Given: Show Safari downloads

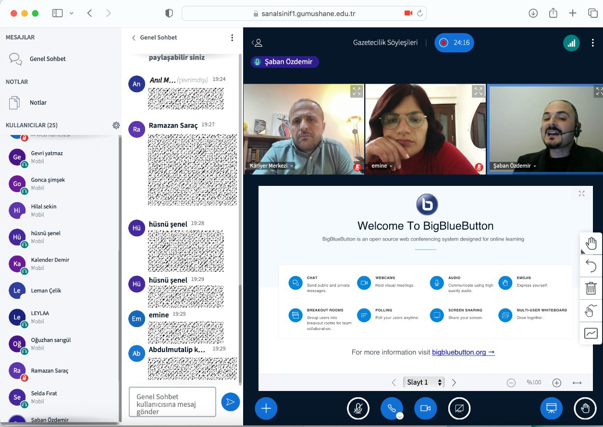Looking at the screenshot, I should [x=533, y=13].
